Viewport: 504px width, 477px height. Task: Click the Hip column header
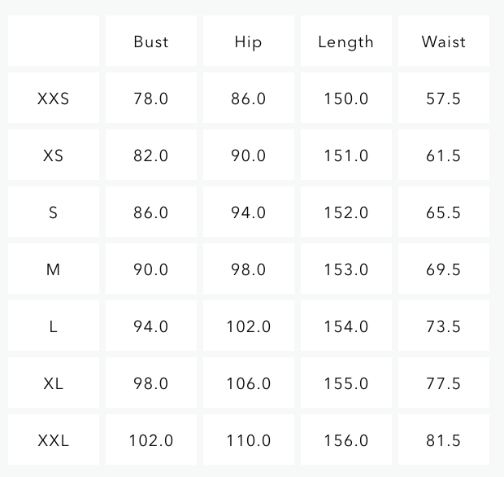point(248,42)
